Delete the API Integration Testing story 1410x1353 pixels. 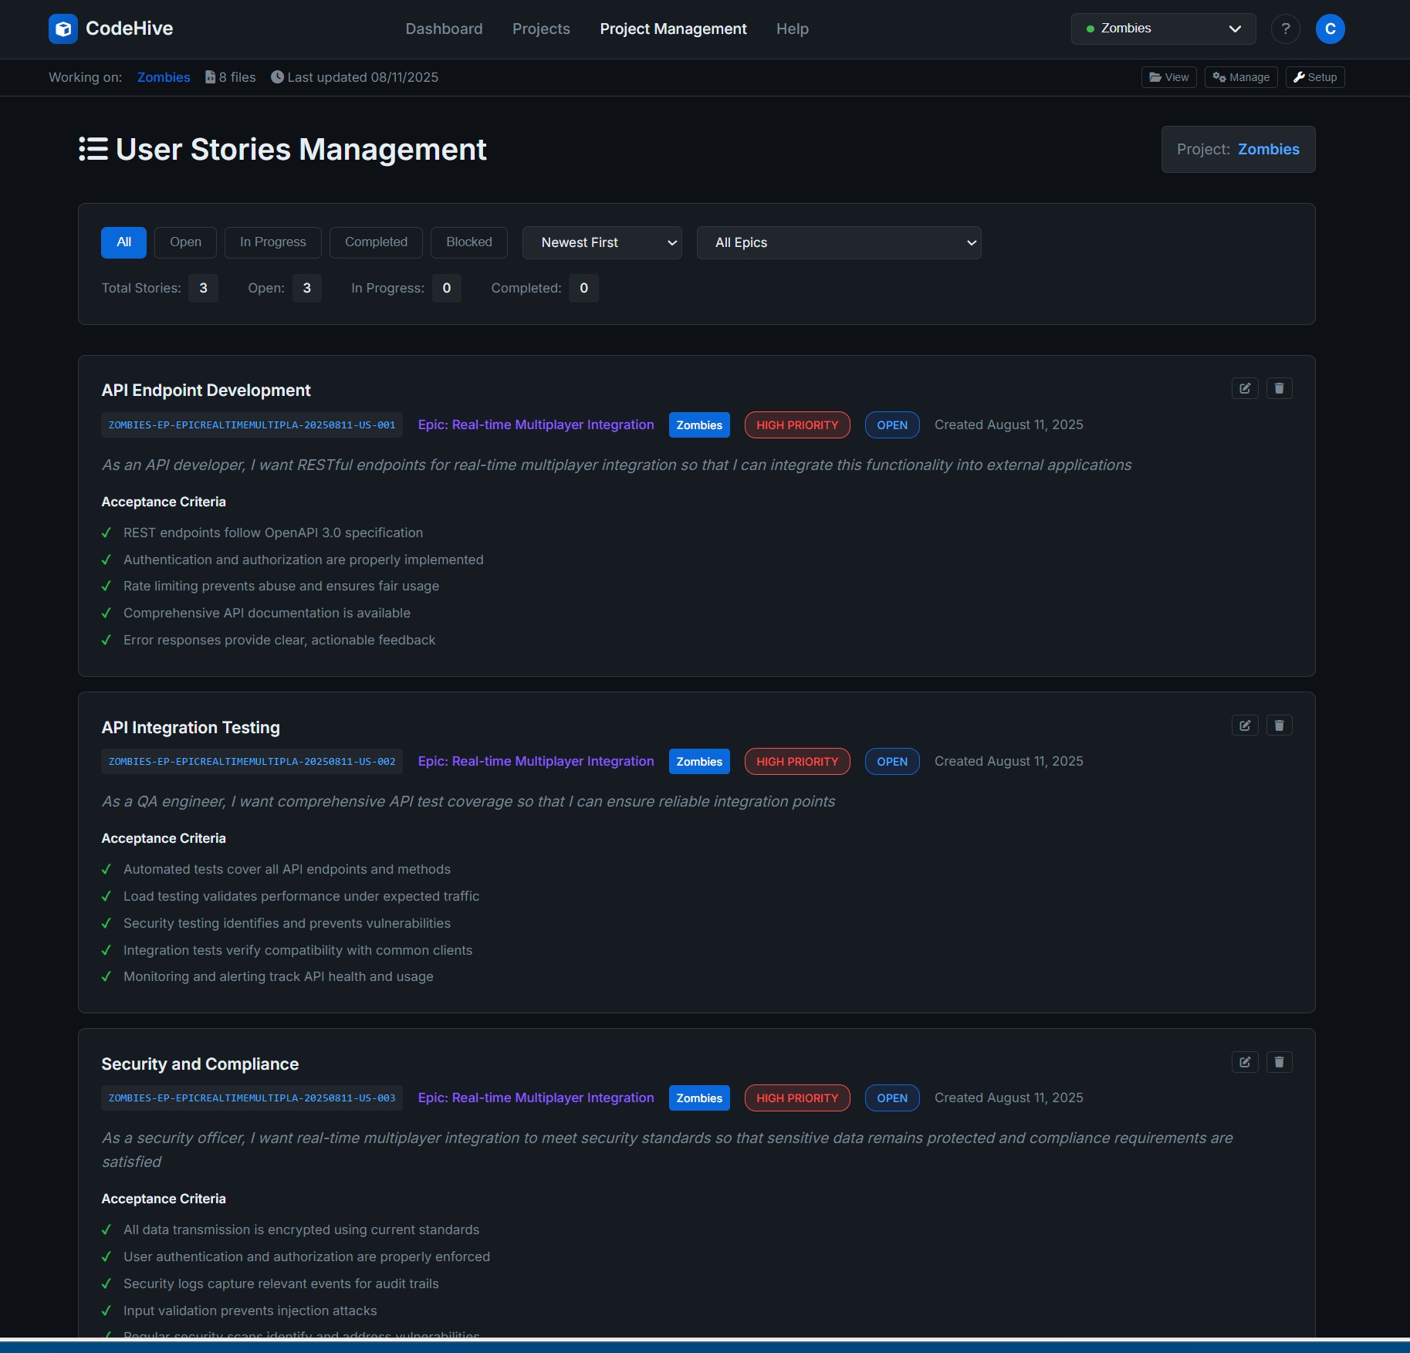click(1279, 726)
